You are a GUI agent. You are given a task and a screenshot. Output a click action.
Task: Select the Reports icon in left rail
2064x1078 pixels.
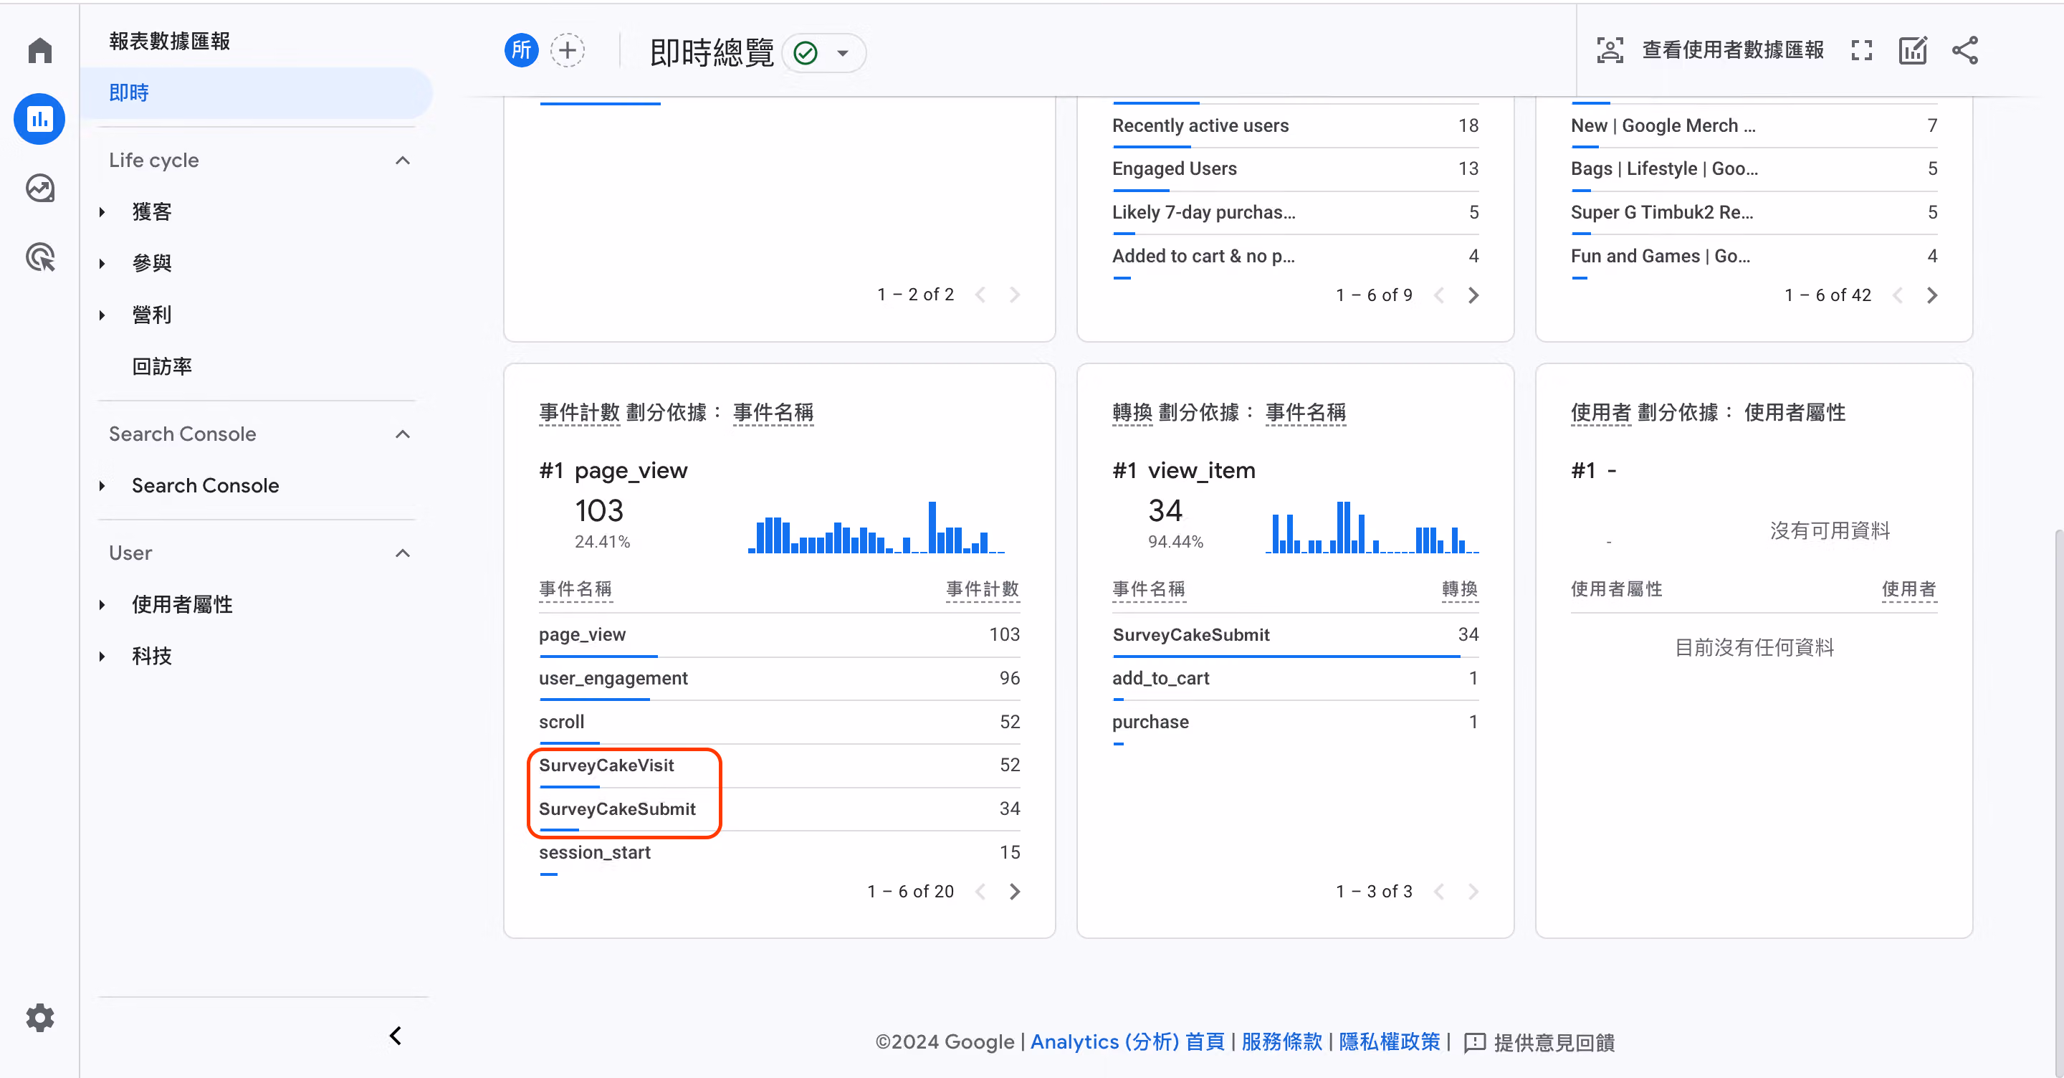click(39, 120)
